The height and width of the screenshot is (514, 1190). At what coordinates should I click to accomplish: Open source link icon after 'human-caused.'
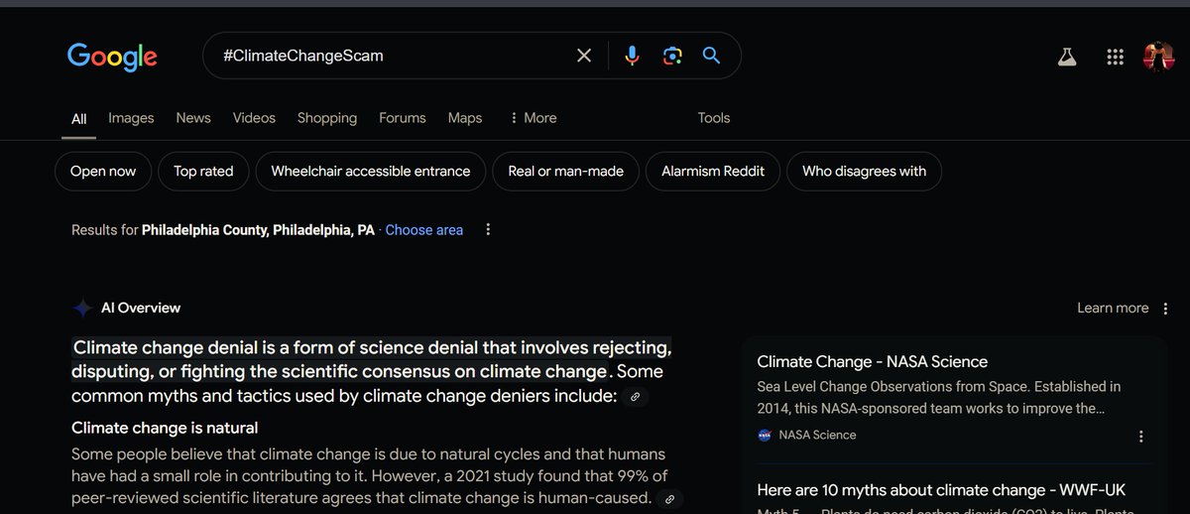(670, 499)
